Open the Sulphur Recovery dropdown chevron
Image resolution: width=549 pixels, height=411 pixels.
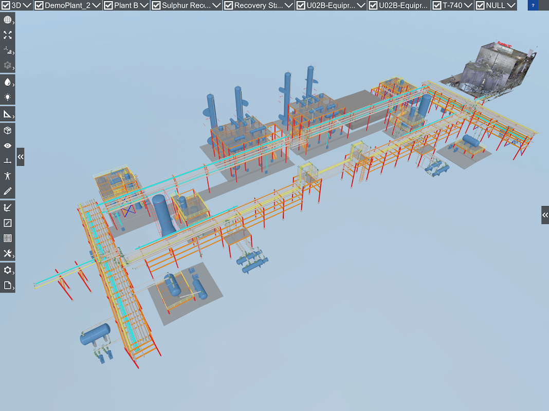(x=216, y=5)
